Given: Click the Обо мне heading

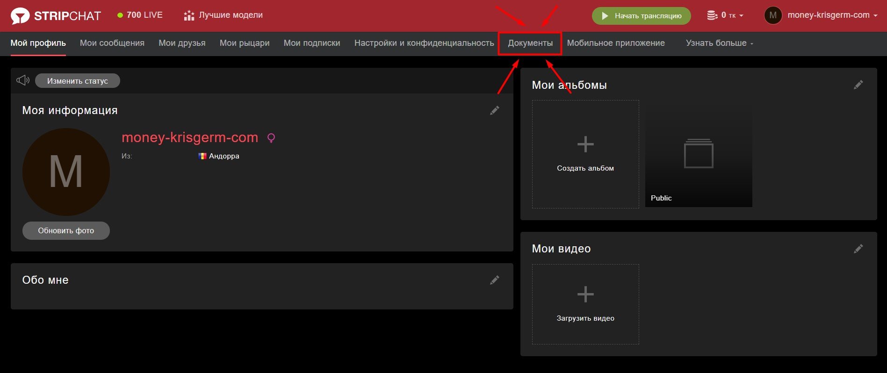Looking at the screenshot, I should click(x=45, y=280).
